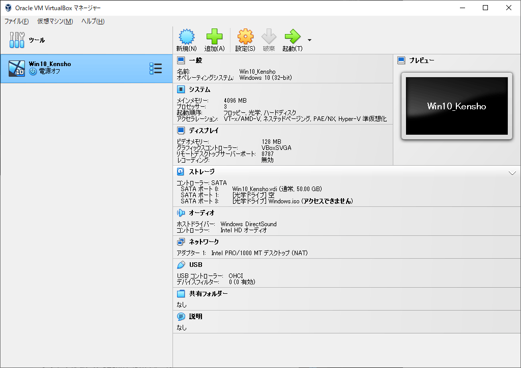This screenshot has width=521, height=368.
Task: Click the Preview (プレビュー) monitor icon
Action: click(401, 60)
